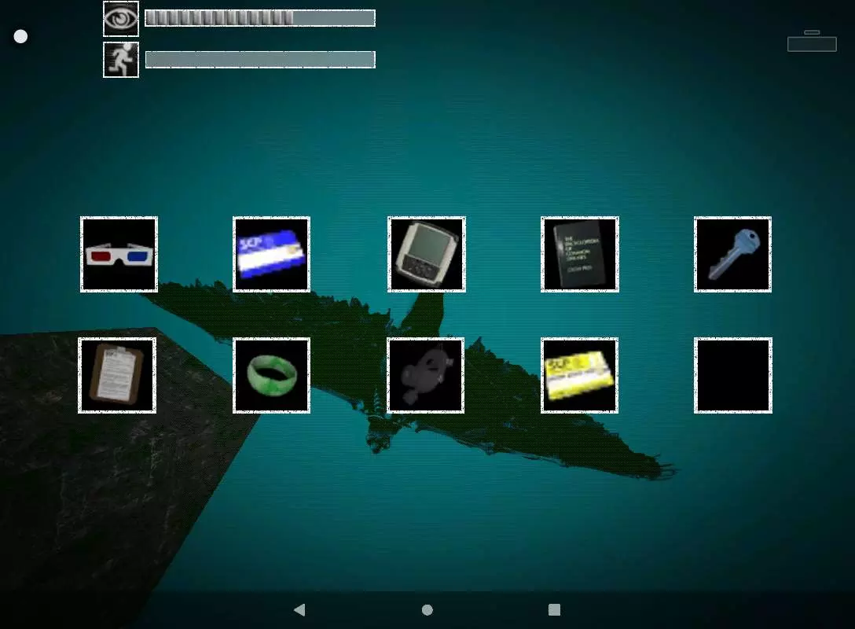The image size is (855, 629).
Task: Select the blue SCP keycard
Action: [x=272, y=254]
